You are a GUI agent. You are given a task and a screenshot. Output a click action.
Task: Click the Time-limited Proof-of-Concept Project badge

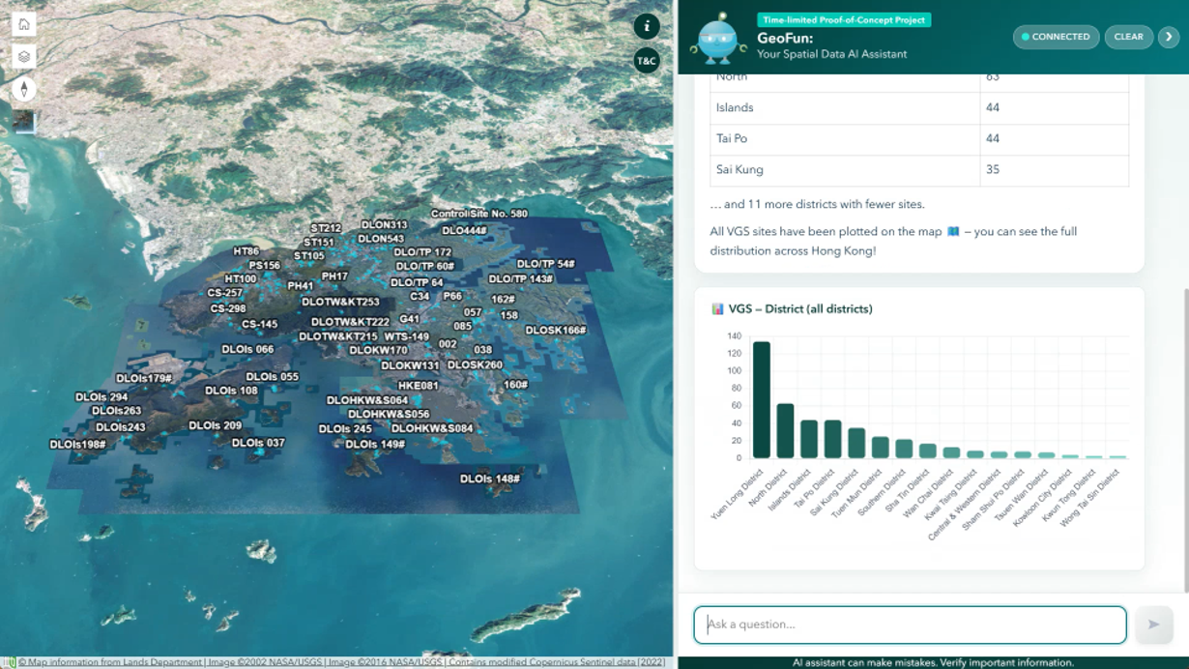[x=844, y=19]
